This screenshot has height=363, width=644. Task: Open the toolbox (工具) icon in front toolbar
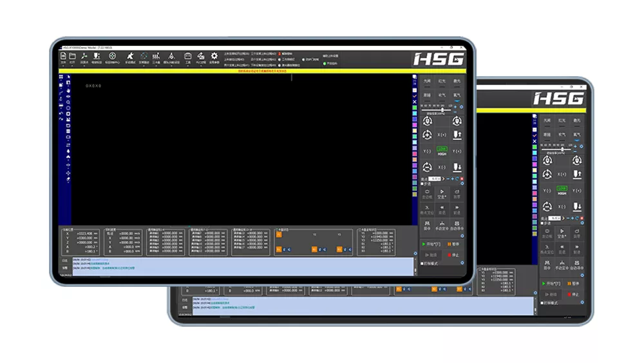187,57
